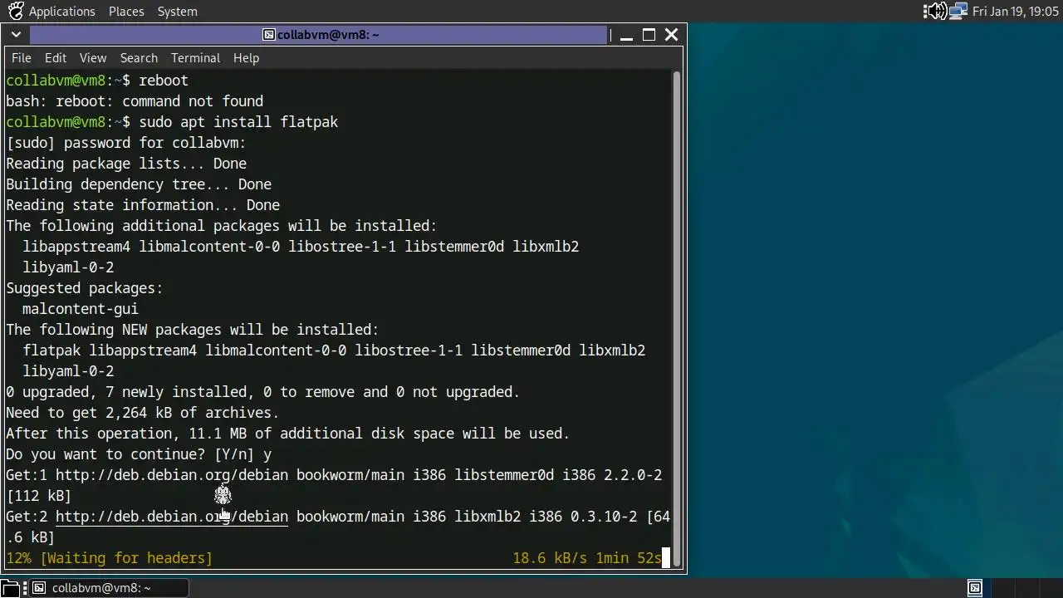Open the Applications menu in the top panel
This screenshot has width=1063, height=598.
(x=61, y=12)
